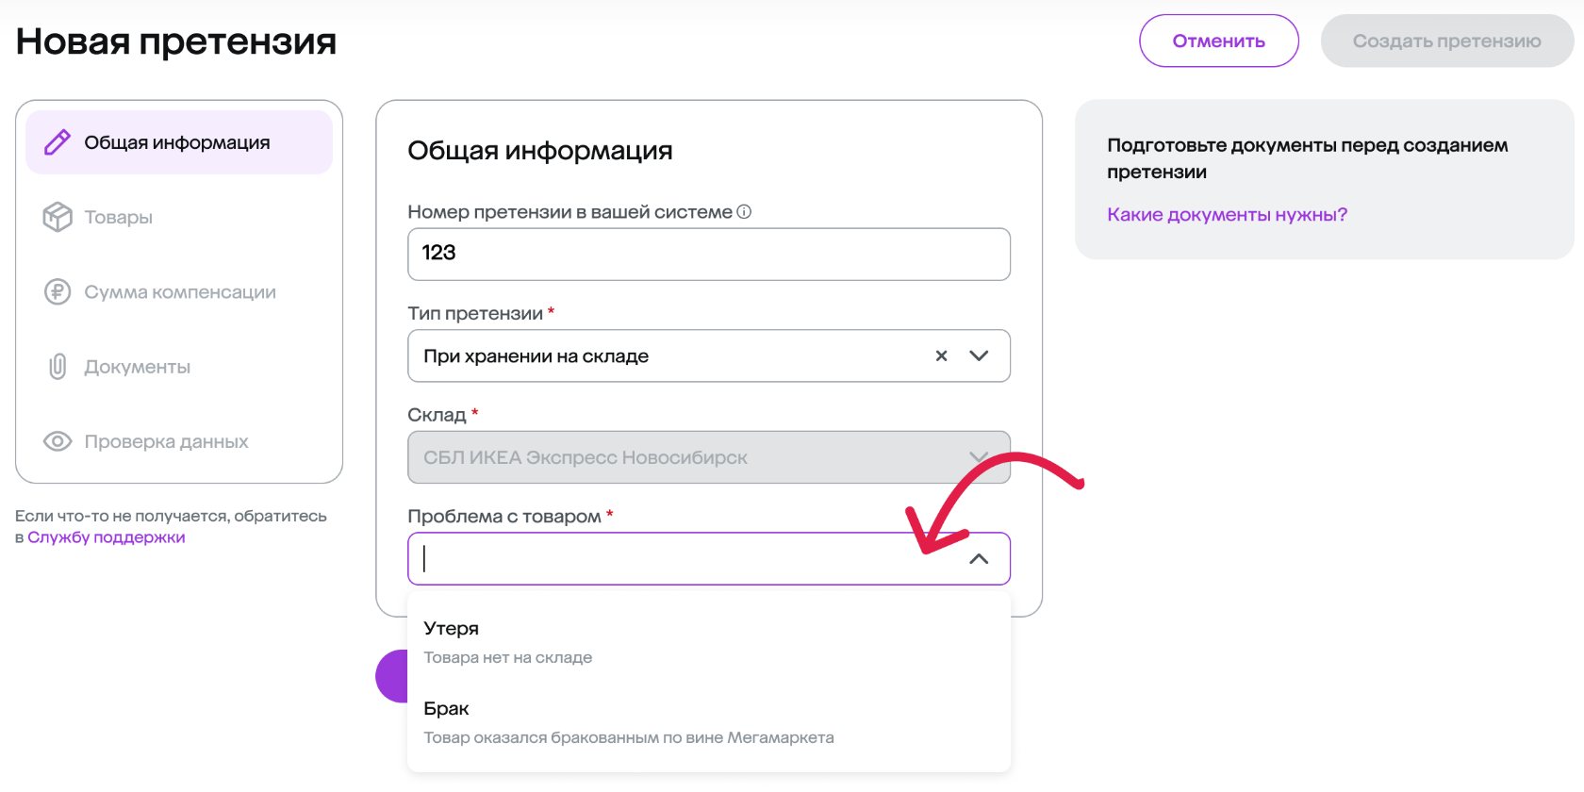Click into the Проблема с товаром text field
This screenshot has height=792, width=1584.
coord(688,559)
